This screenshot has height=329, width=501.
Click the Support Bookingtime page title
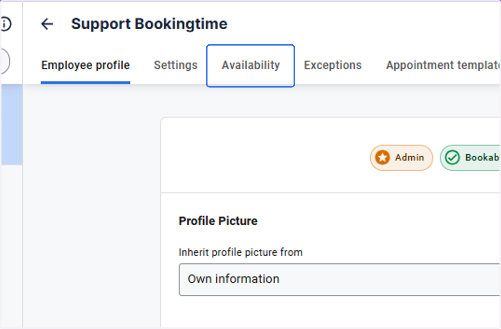(149, 24)
